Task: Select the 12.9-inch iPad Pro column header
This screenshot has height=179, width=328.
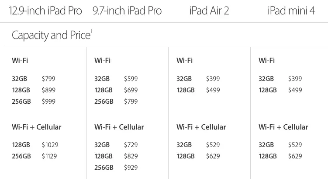Action: click(45, 11)
